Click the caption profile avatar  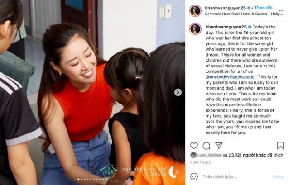[x=195, y=29]
